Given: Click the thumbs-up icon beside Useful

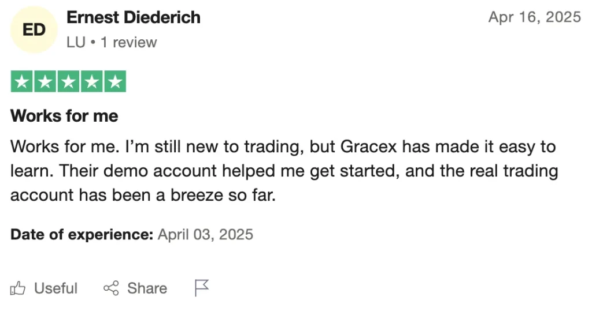Looking at the screenshot, I should 17,288.
